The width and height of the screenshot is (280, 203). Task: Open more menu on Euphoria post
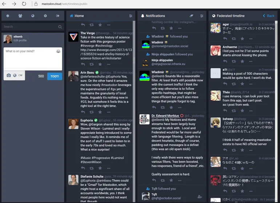click(109, 168)
